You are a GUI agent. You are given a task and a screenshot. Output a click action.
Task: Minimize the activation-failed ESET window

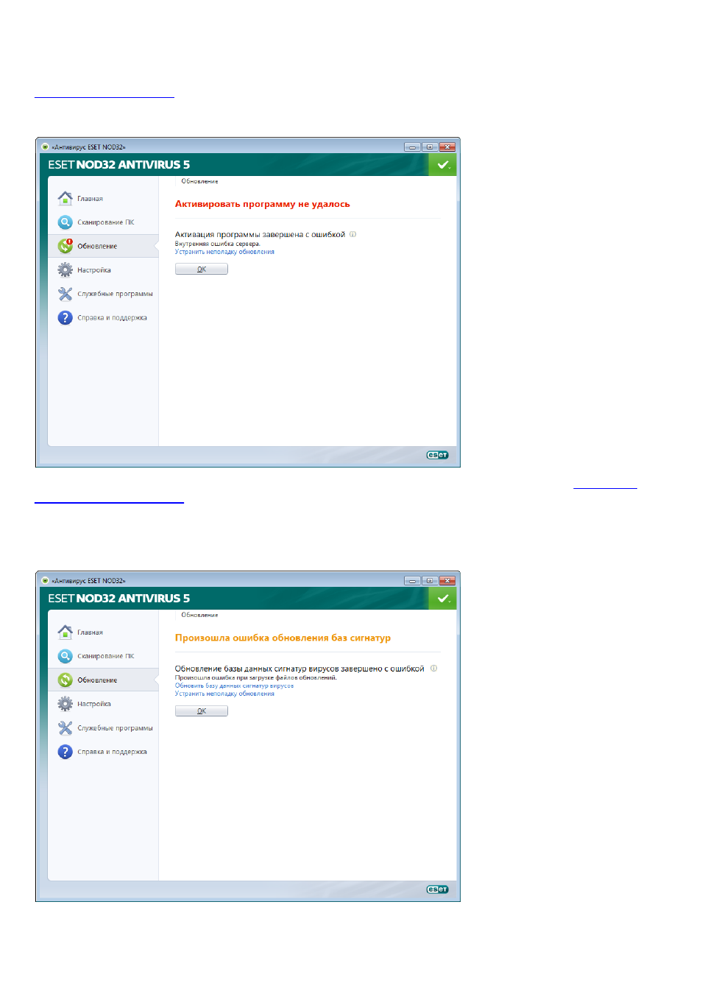(412, 147)
